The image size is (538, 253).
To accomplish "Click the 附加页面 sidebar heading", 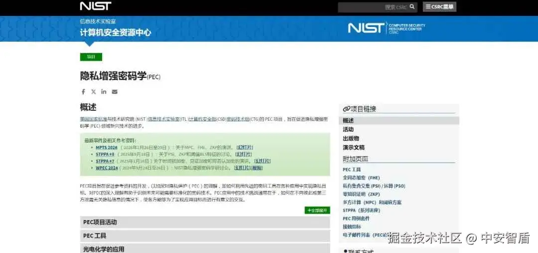I will pos(356,159).
